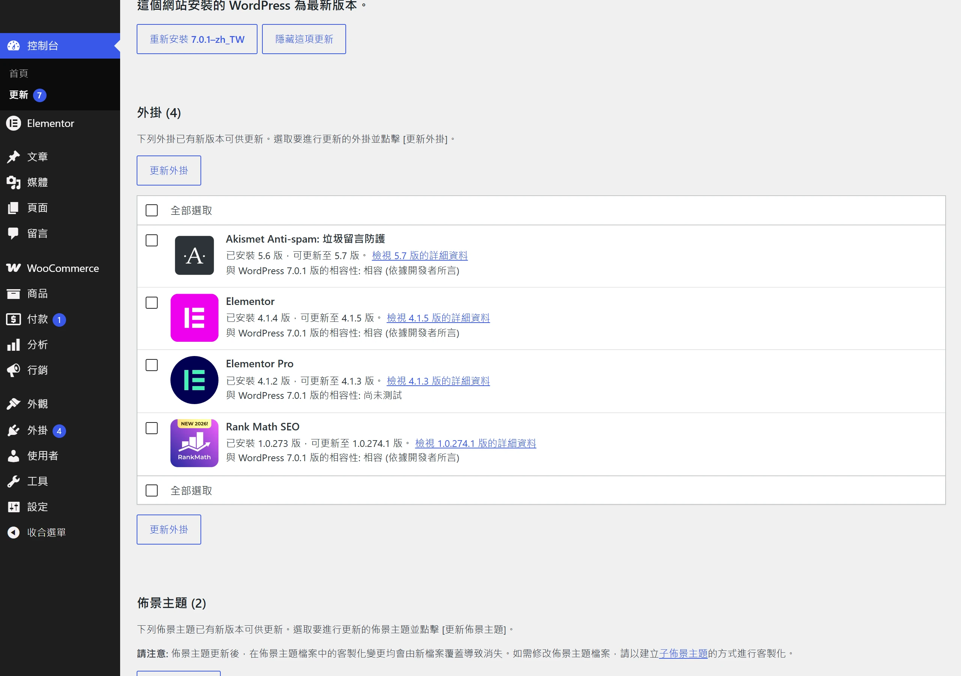The height and width of the screenshot is (676, 961).
Task: Go to 首頁 submenu item
Action: coord(18,73)
